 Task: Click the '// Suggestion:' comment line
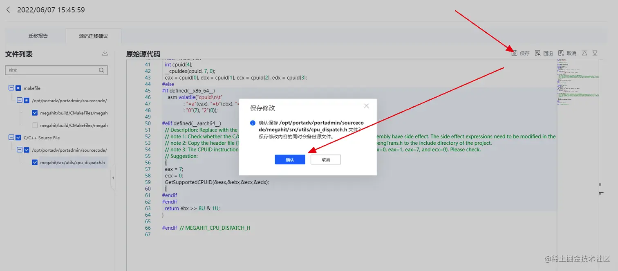[x=181, y=156]
